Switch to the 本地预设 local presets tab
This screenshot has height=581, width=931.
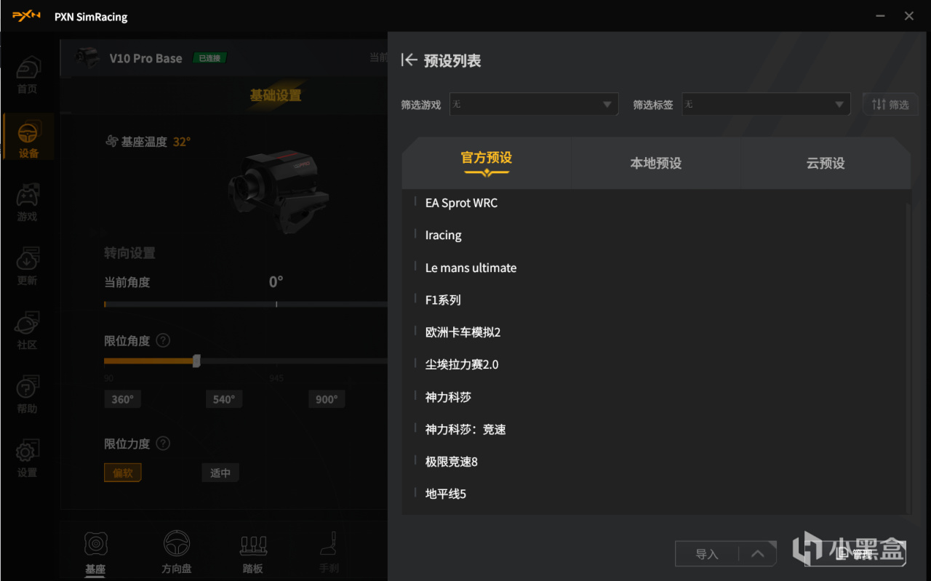click(x=656, y=163)
